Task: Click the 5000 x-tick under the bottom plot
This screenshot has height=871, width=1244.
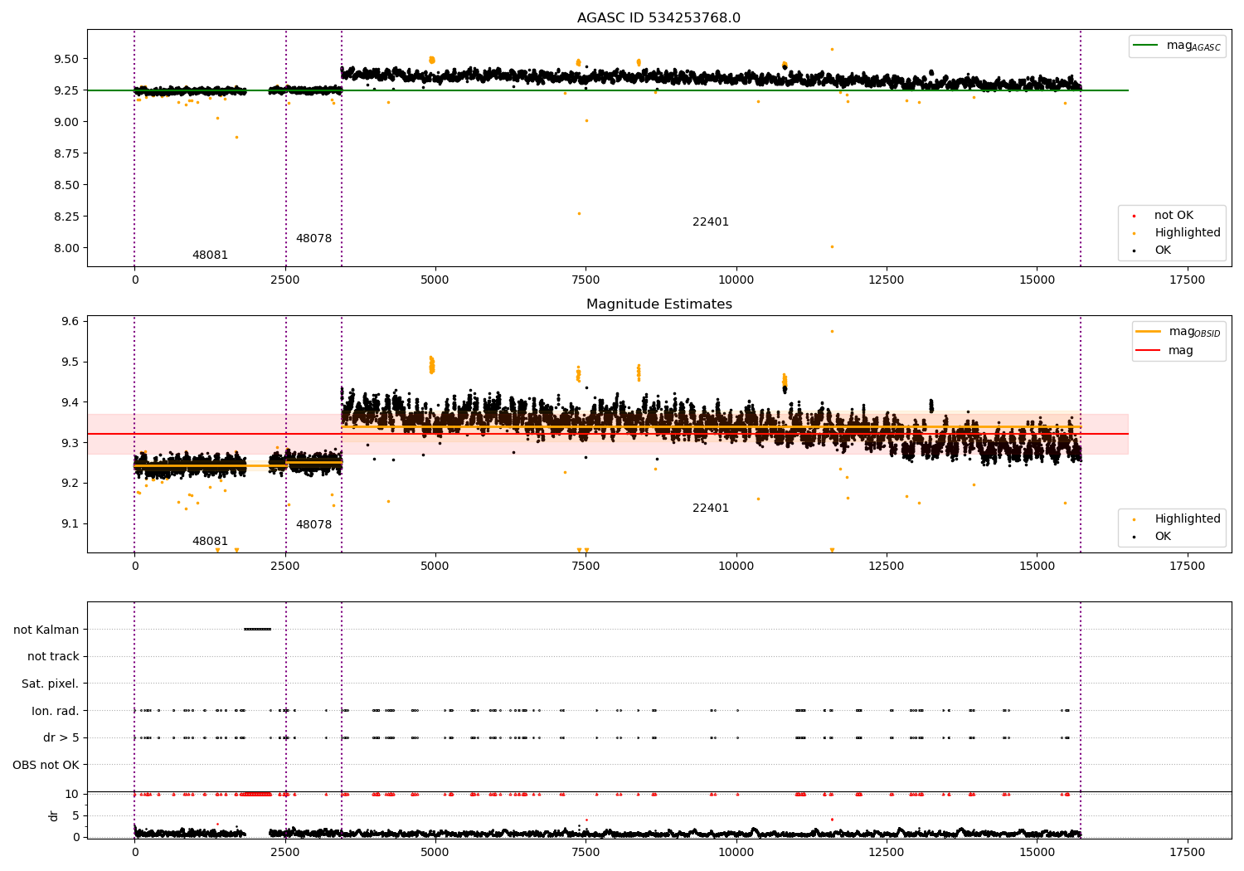Action: 435,853
